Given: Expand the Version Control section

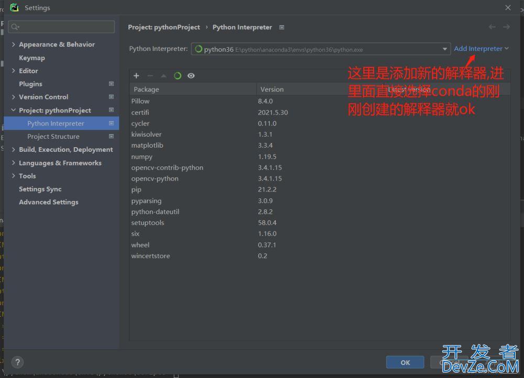Looking at the screenshot, I should pyautogui.click(x=14, y=97).
